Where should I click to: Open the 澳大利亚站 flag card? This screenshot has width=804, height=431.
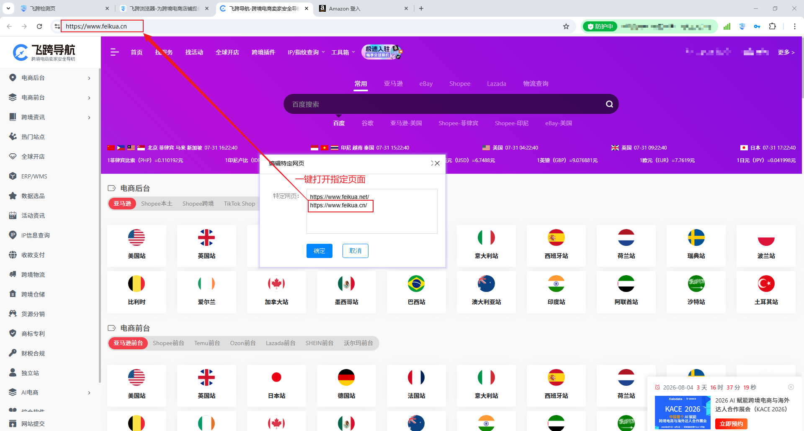point(486,292)
